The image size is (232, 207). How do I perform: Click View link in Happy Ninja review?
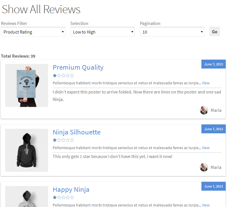coord(206,205)
